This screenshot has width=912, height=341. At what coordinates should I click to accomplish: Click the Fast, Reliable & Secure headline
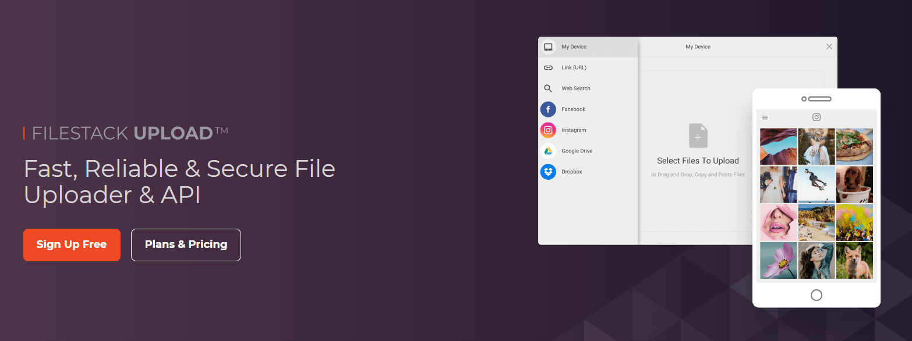tap(179, 182)
